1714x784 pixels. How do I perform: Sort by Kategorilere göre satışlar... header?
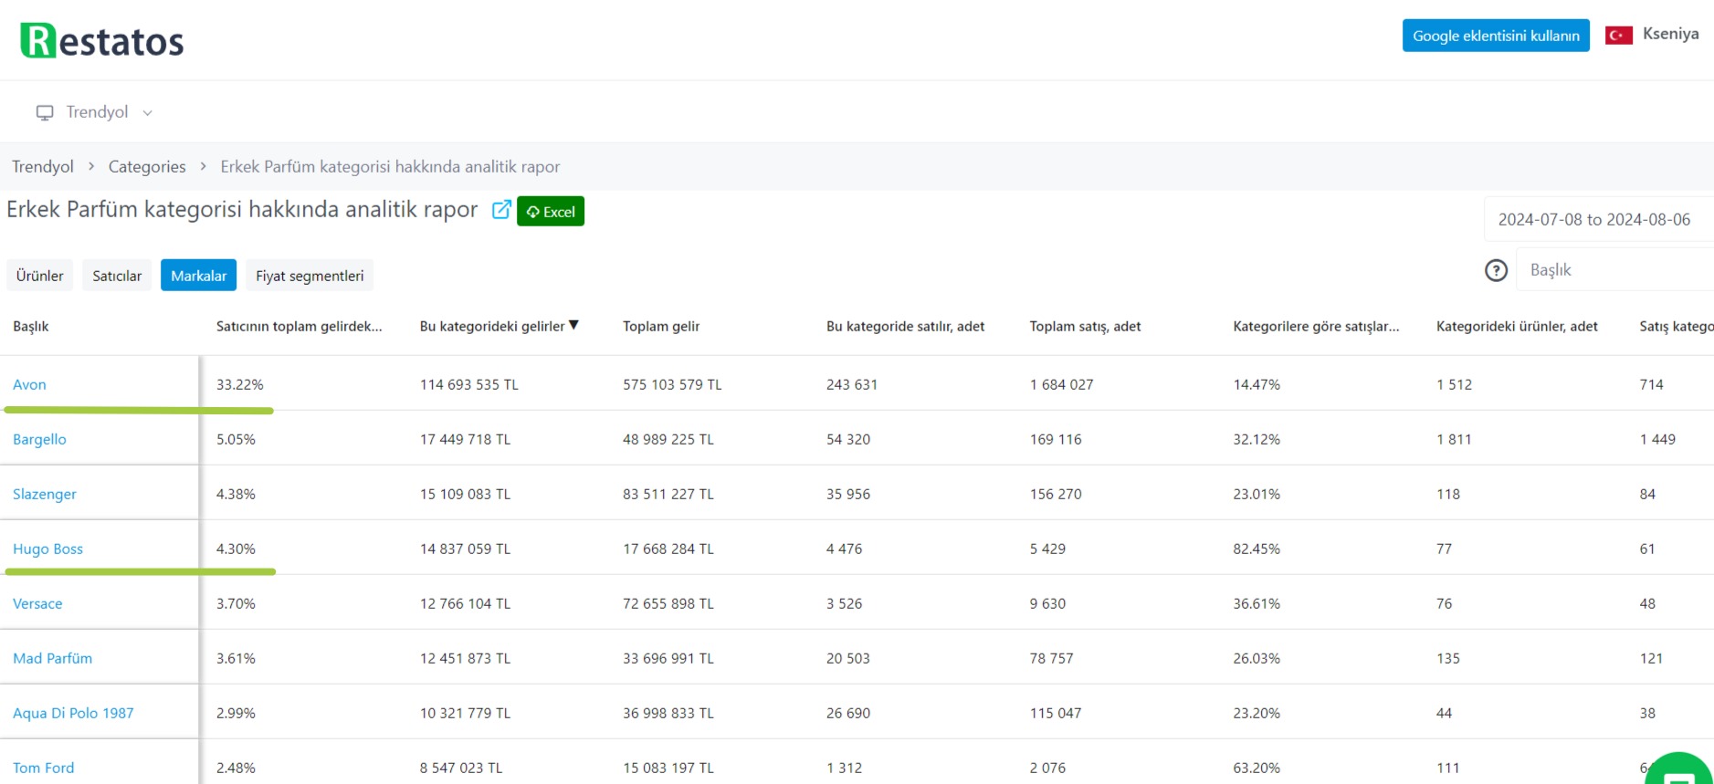click(x=1316, y=326)
